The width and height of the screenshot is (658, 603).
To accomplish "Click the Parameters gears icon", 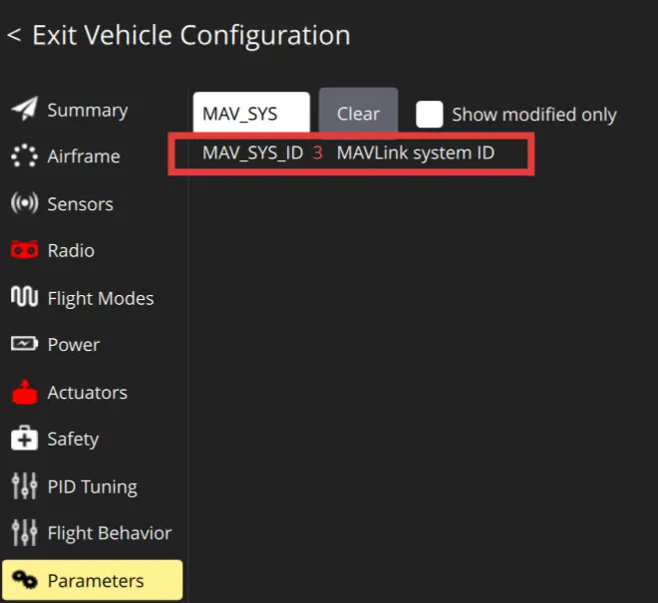I will tap(24, 580).
